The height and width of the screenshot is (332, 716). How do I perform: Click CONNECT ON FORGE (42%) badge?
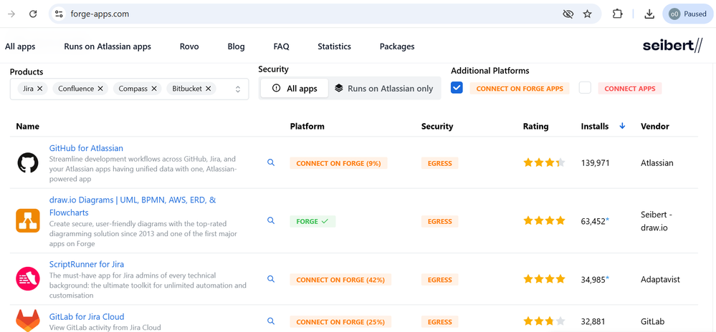point(340,280)
